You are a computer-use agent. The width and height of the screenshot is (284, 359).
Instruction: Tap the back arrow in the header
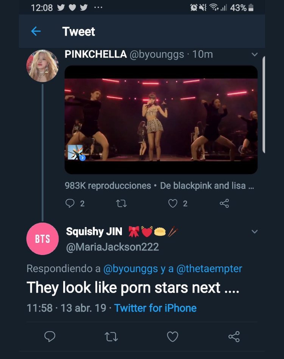36,31
